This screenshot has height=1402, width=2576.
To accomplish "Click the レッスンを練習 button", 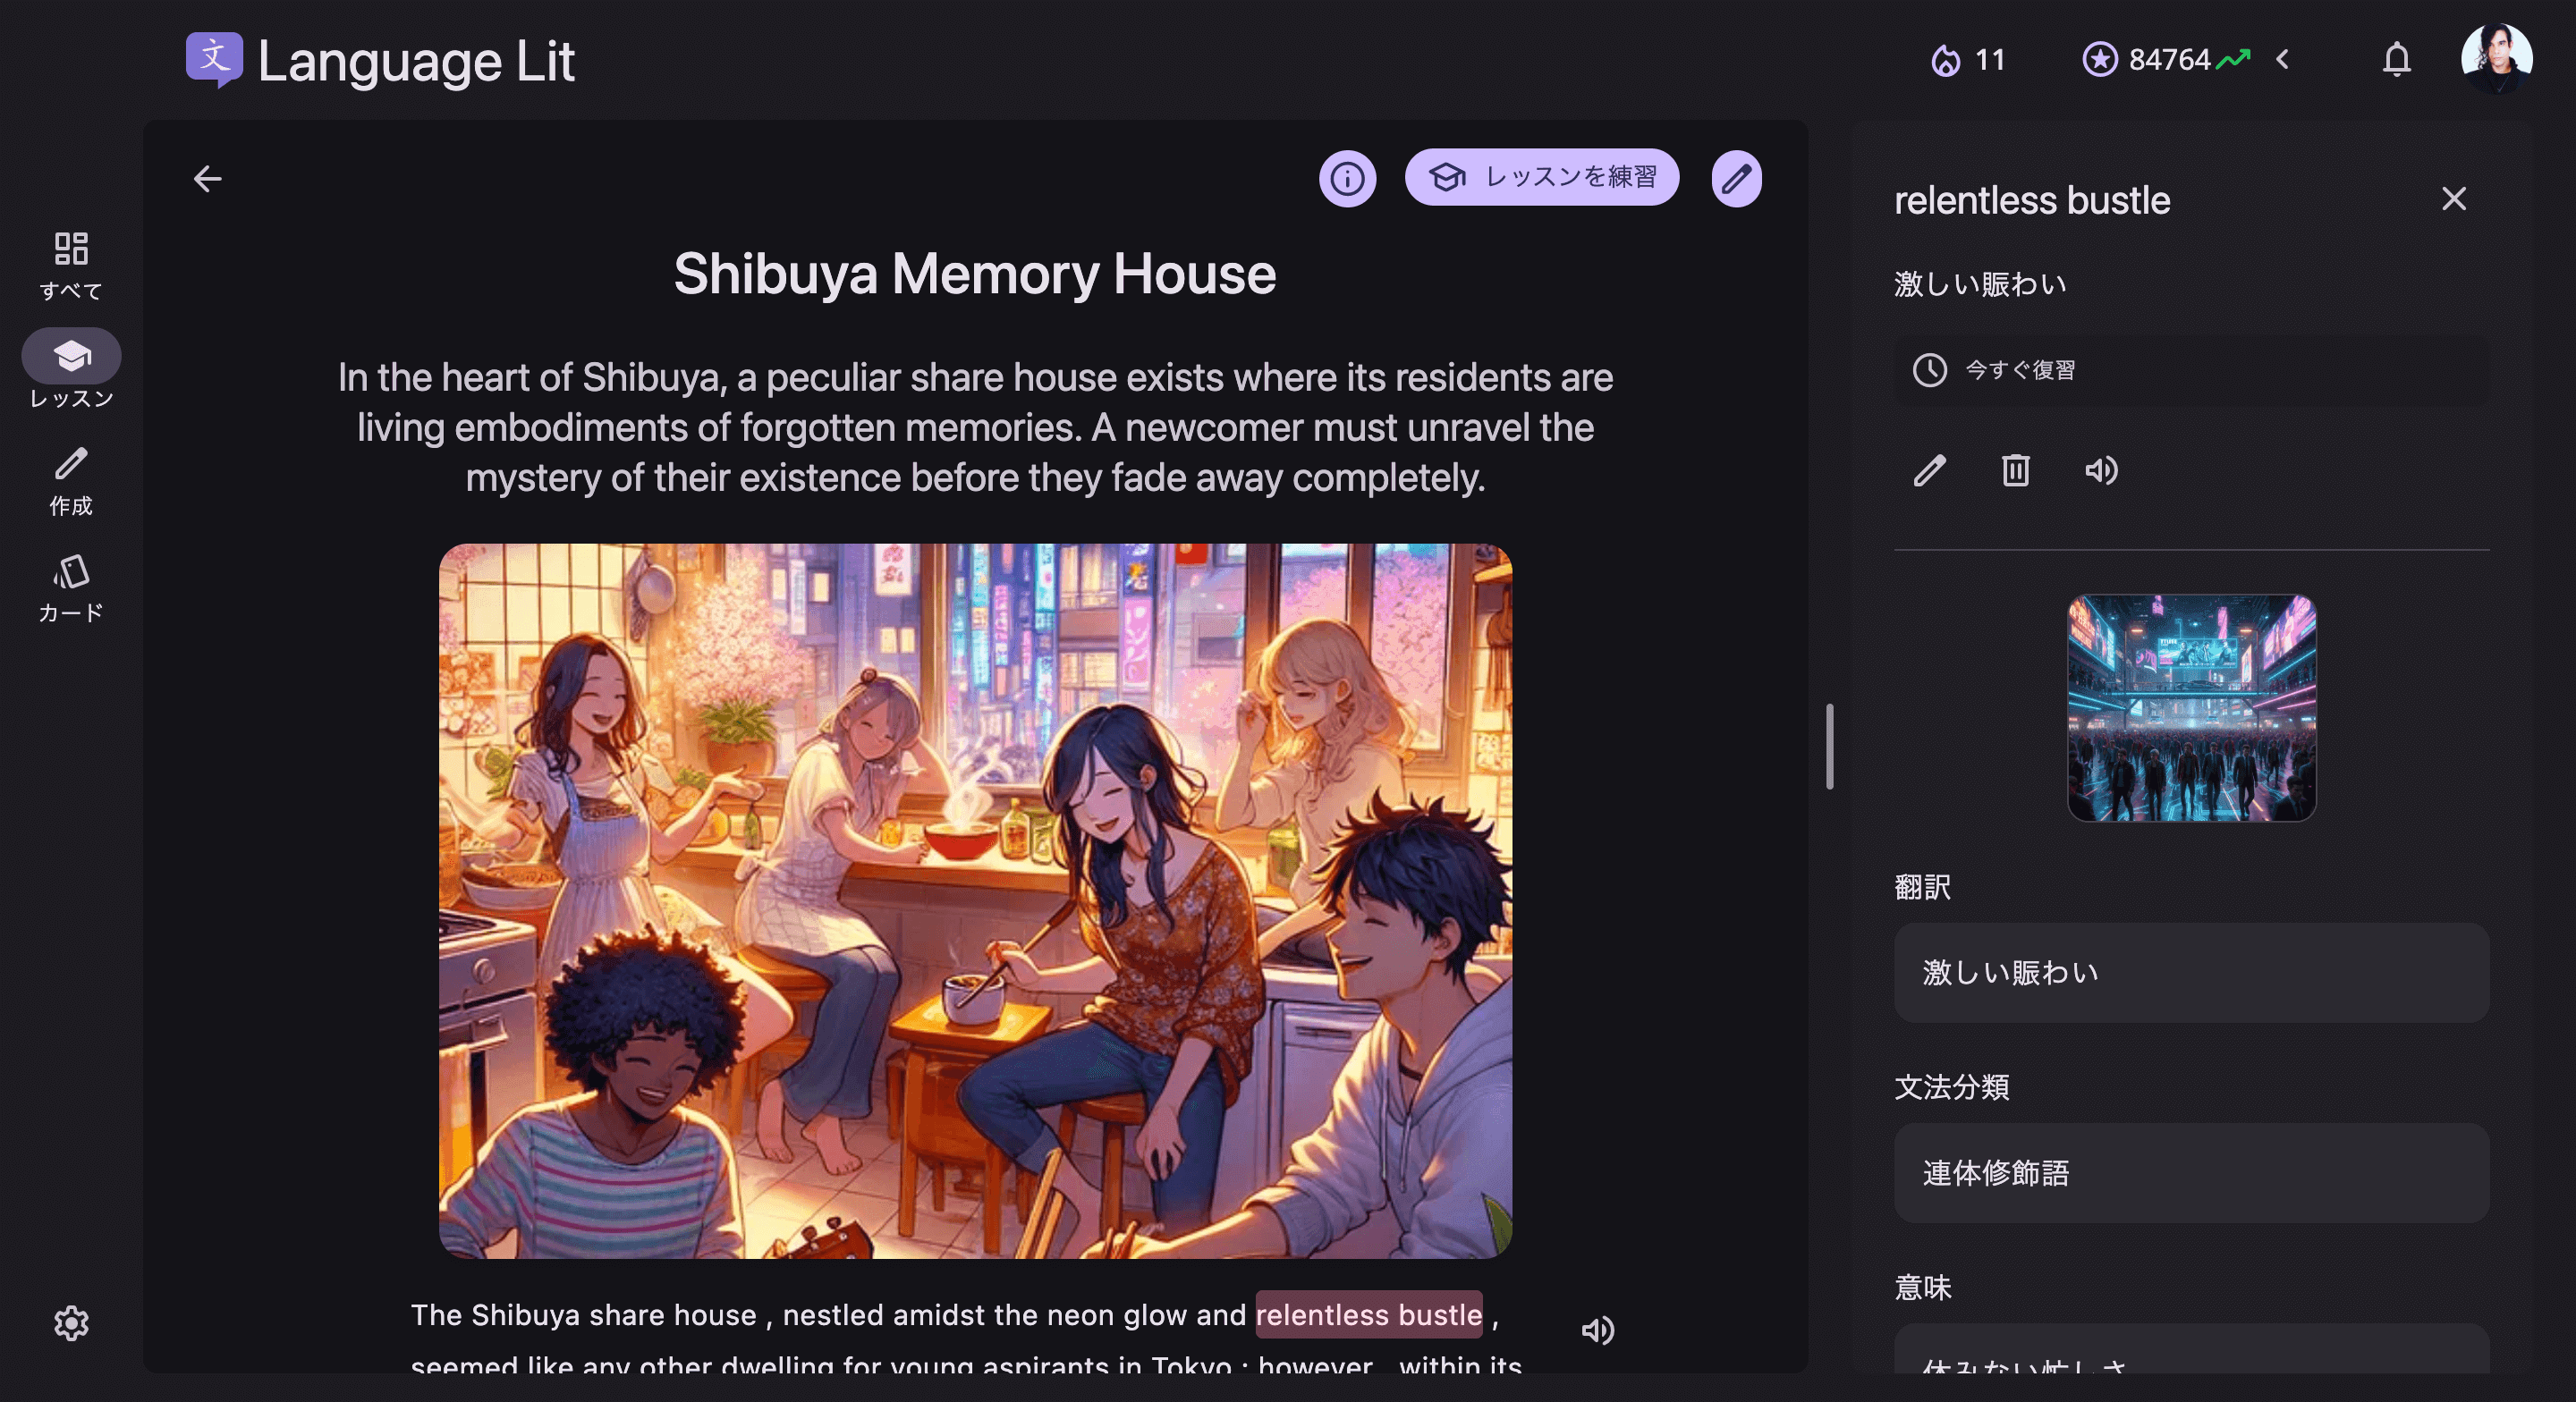I will tap(1541, 178).
